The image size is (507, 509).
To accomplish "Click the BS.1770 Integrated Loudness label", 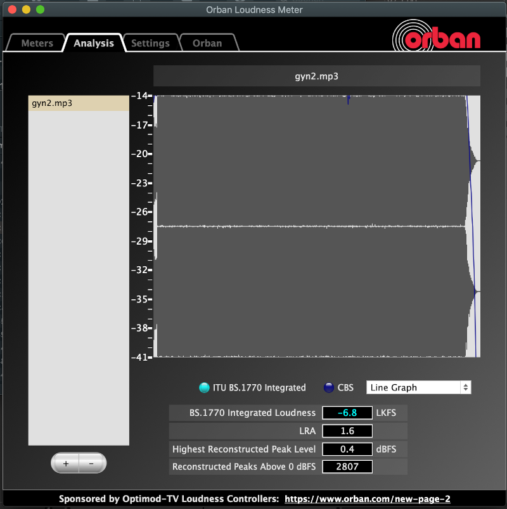I will click(252, 413).
